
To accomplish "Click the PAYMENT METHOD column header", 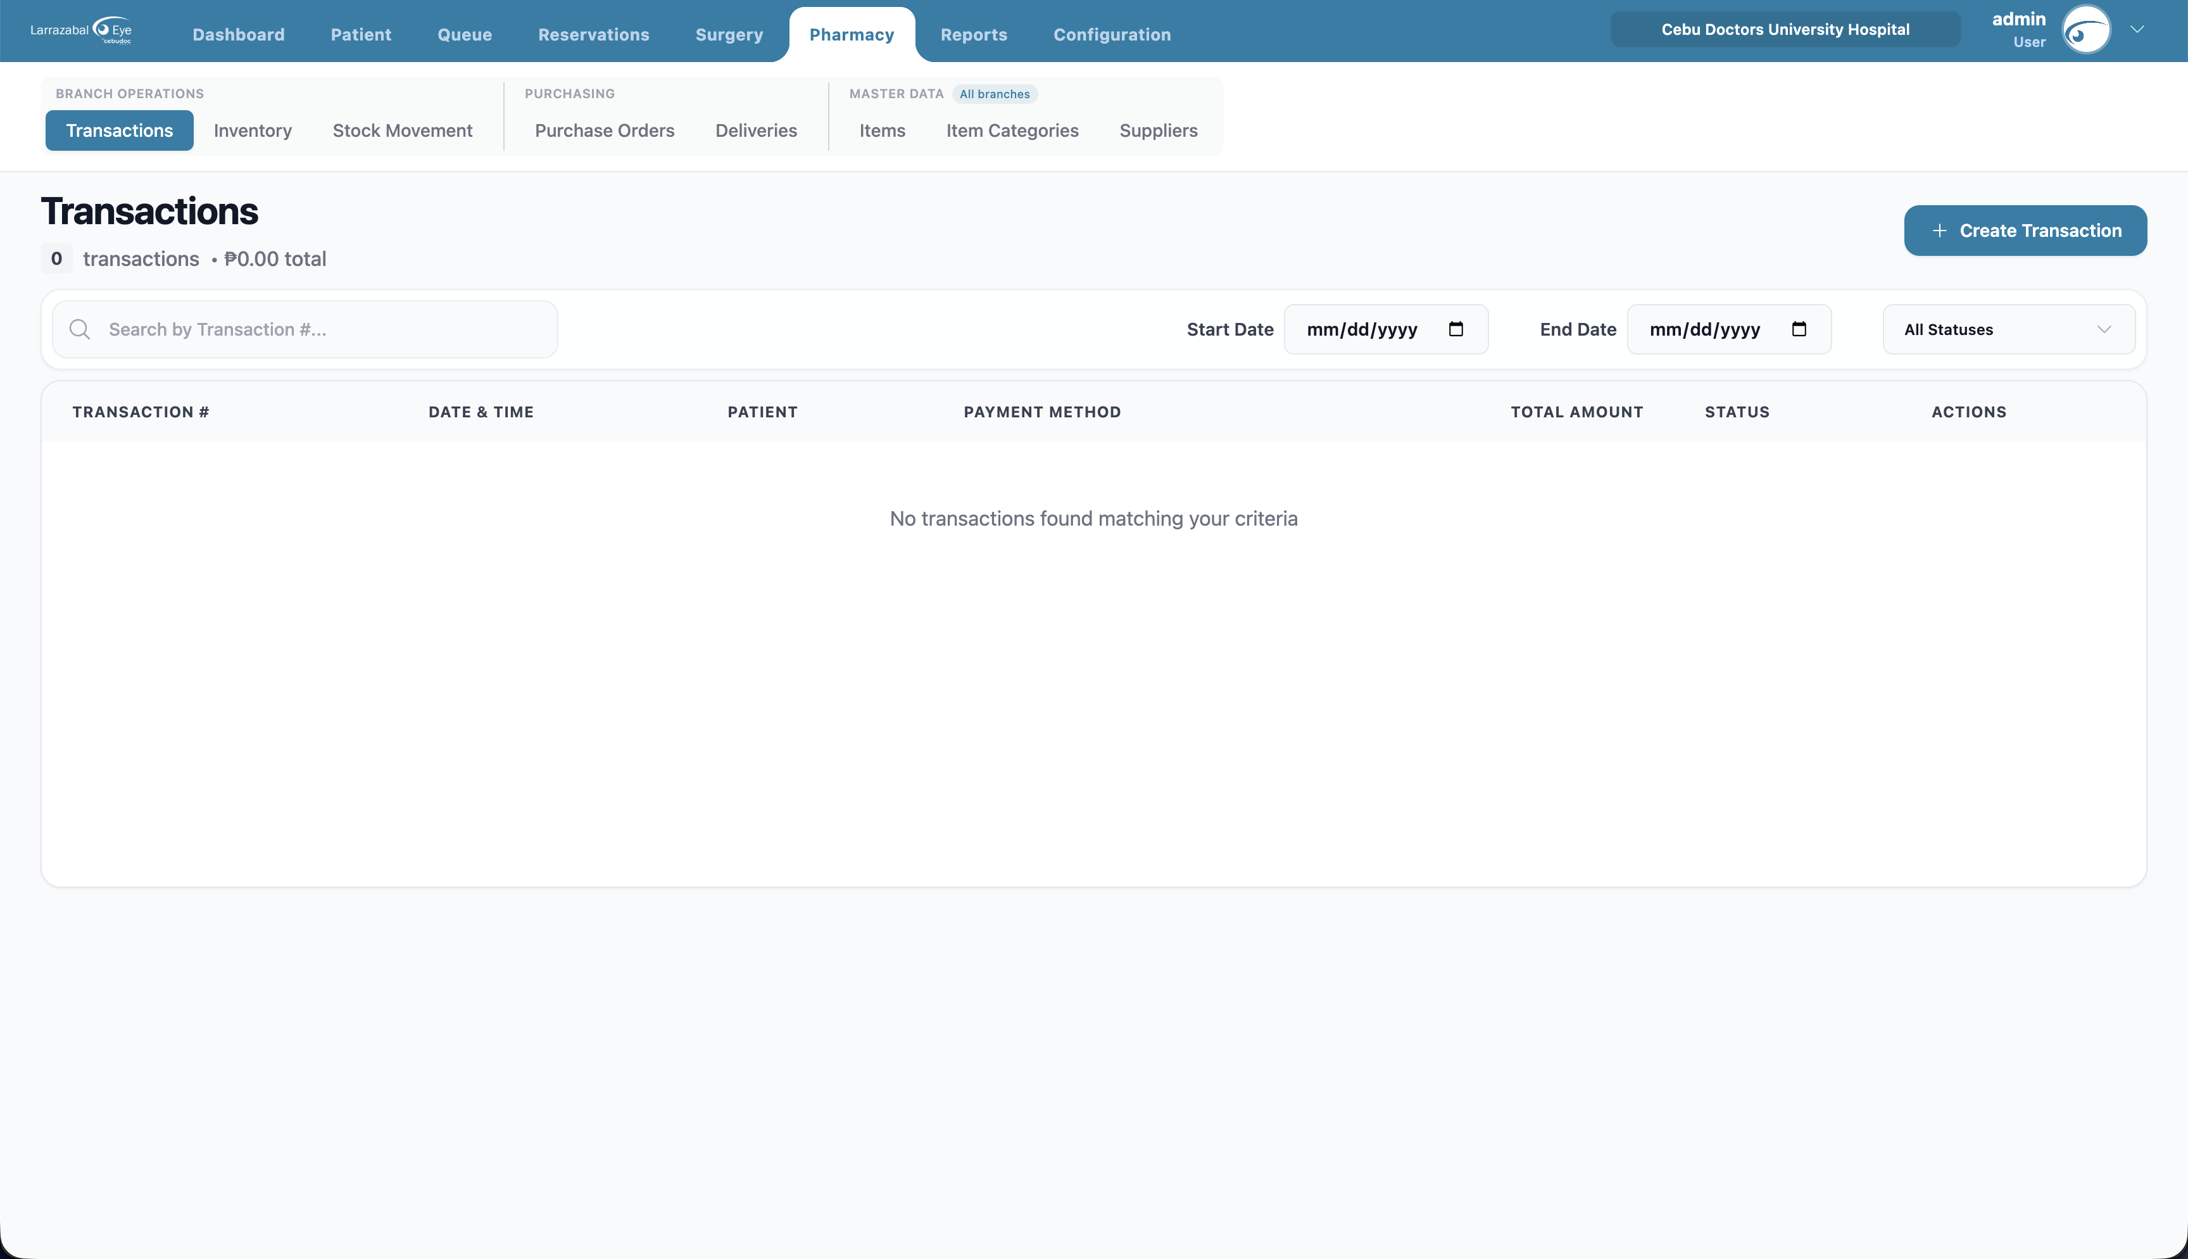I will click(1042, 412).
